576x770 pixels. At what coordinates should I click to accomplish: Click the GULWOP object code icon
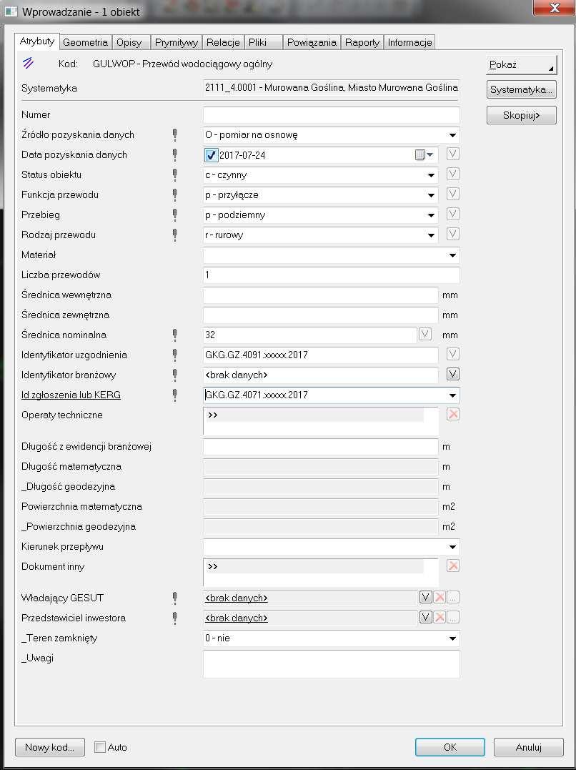[x=29, y=63]
